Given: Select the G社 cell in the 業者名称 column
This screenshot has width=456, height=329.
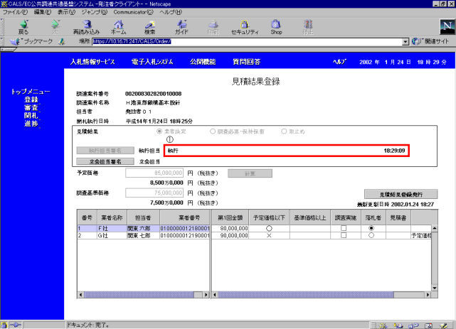Looking at the screenshot, I should tap(112, 235).
